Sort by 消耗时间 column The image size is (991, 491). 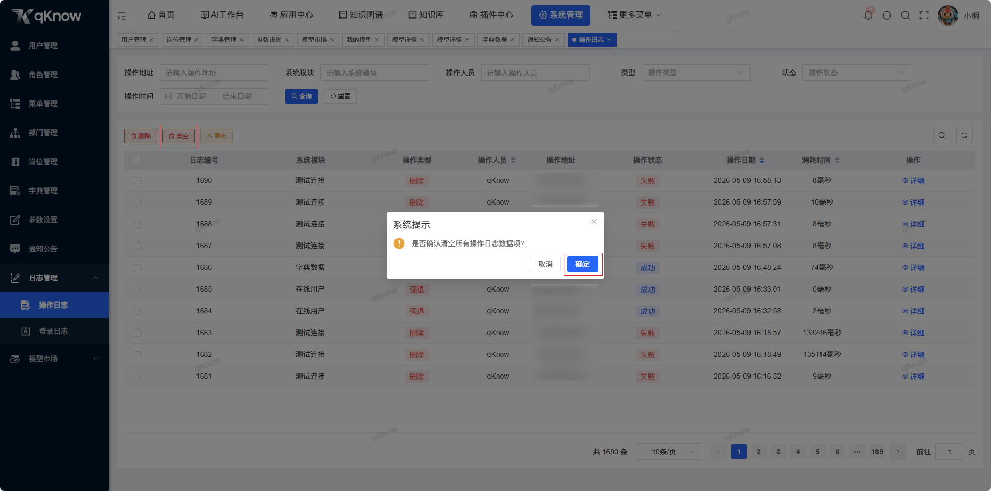click(837, 160)
